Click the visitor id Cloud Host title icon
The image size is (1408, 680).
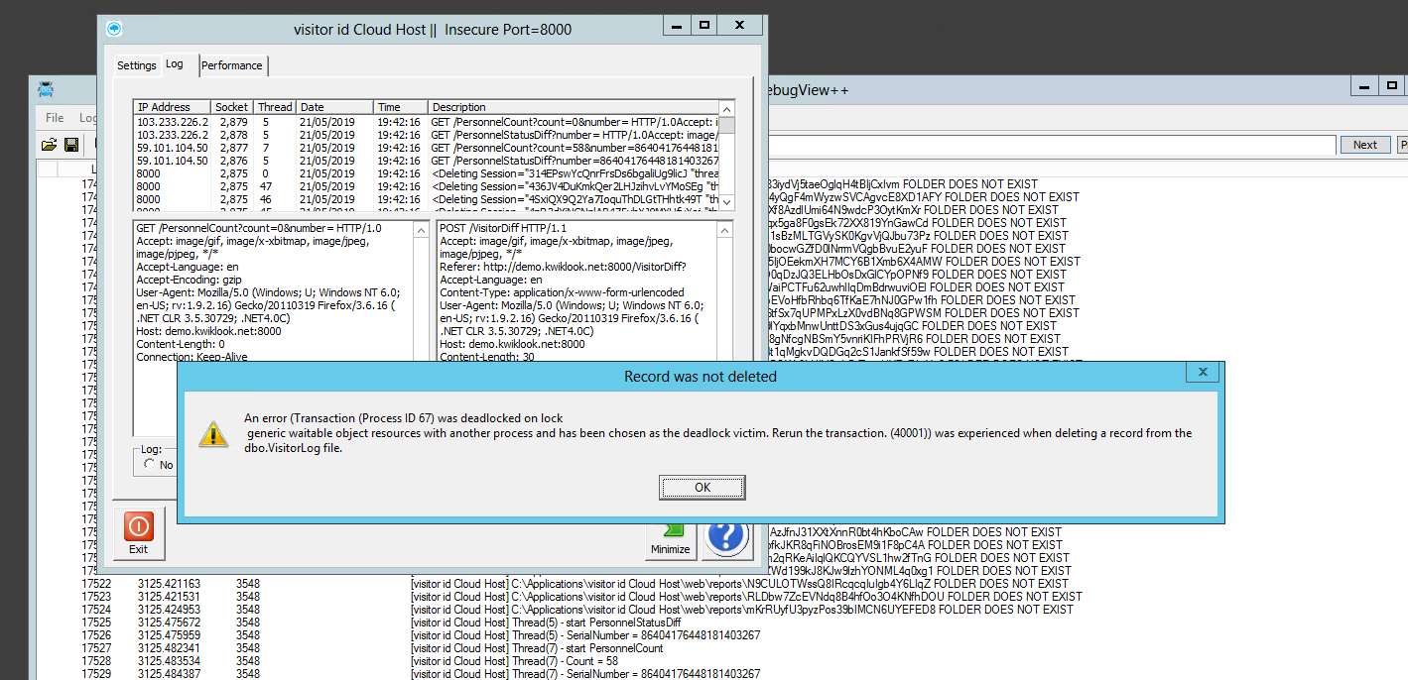(x=114, y=29)
